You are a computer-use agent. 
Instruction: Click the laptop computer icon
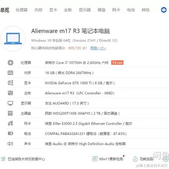(13, 39)
